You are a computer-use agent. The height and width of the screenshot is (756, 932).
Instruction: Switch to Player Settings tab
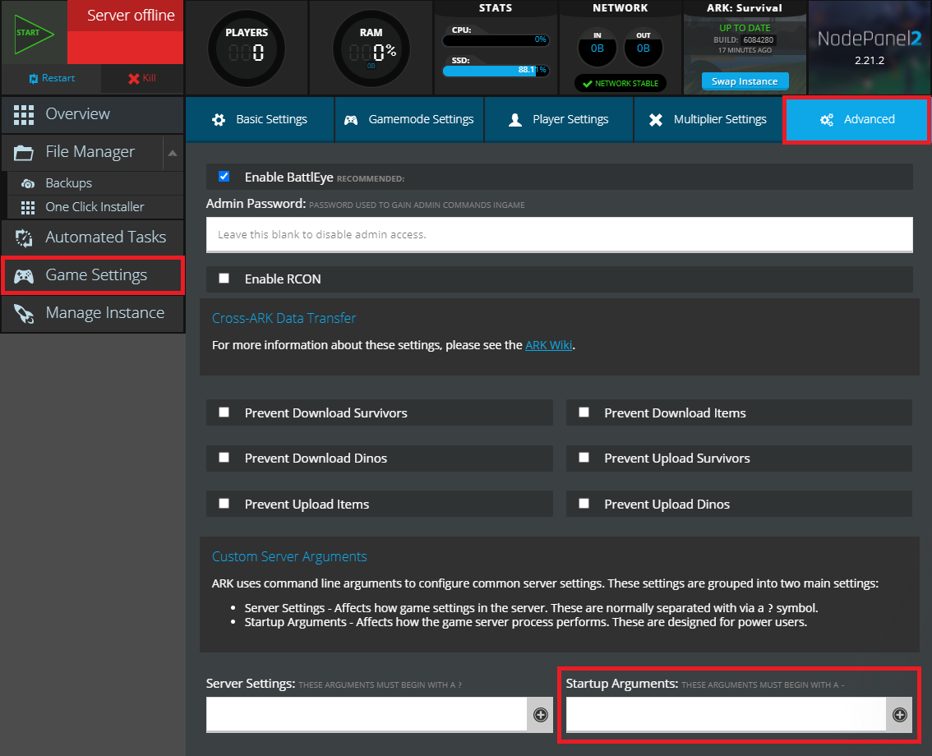[559, 119]
